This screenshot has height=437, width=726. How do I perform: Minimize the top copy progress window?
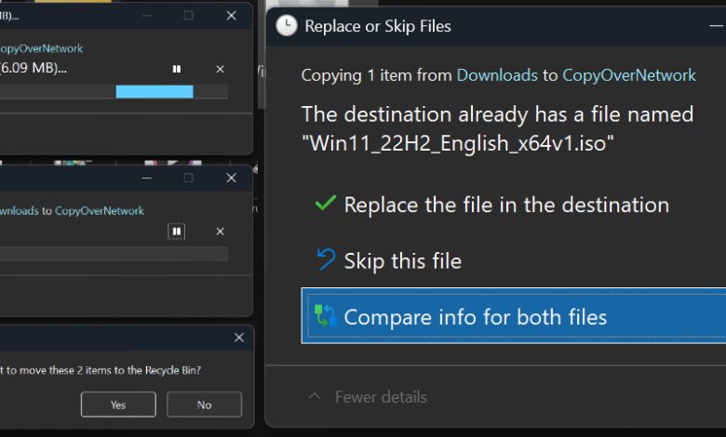coord(147,15)
